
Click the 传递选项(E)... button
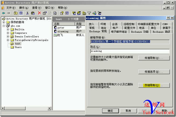click(154, 72)
